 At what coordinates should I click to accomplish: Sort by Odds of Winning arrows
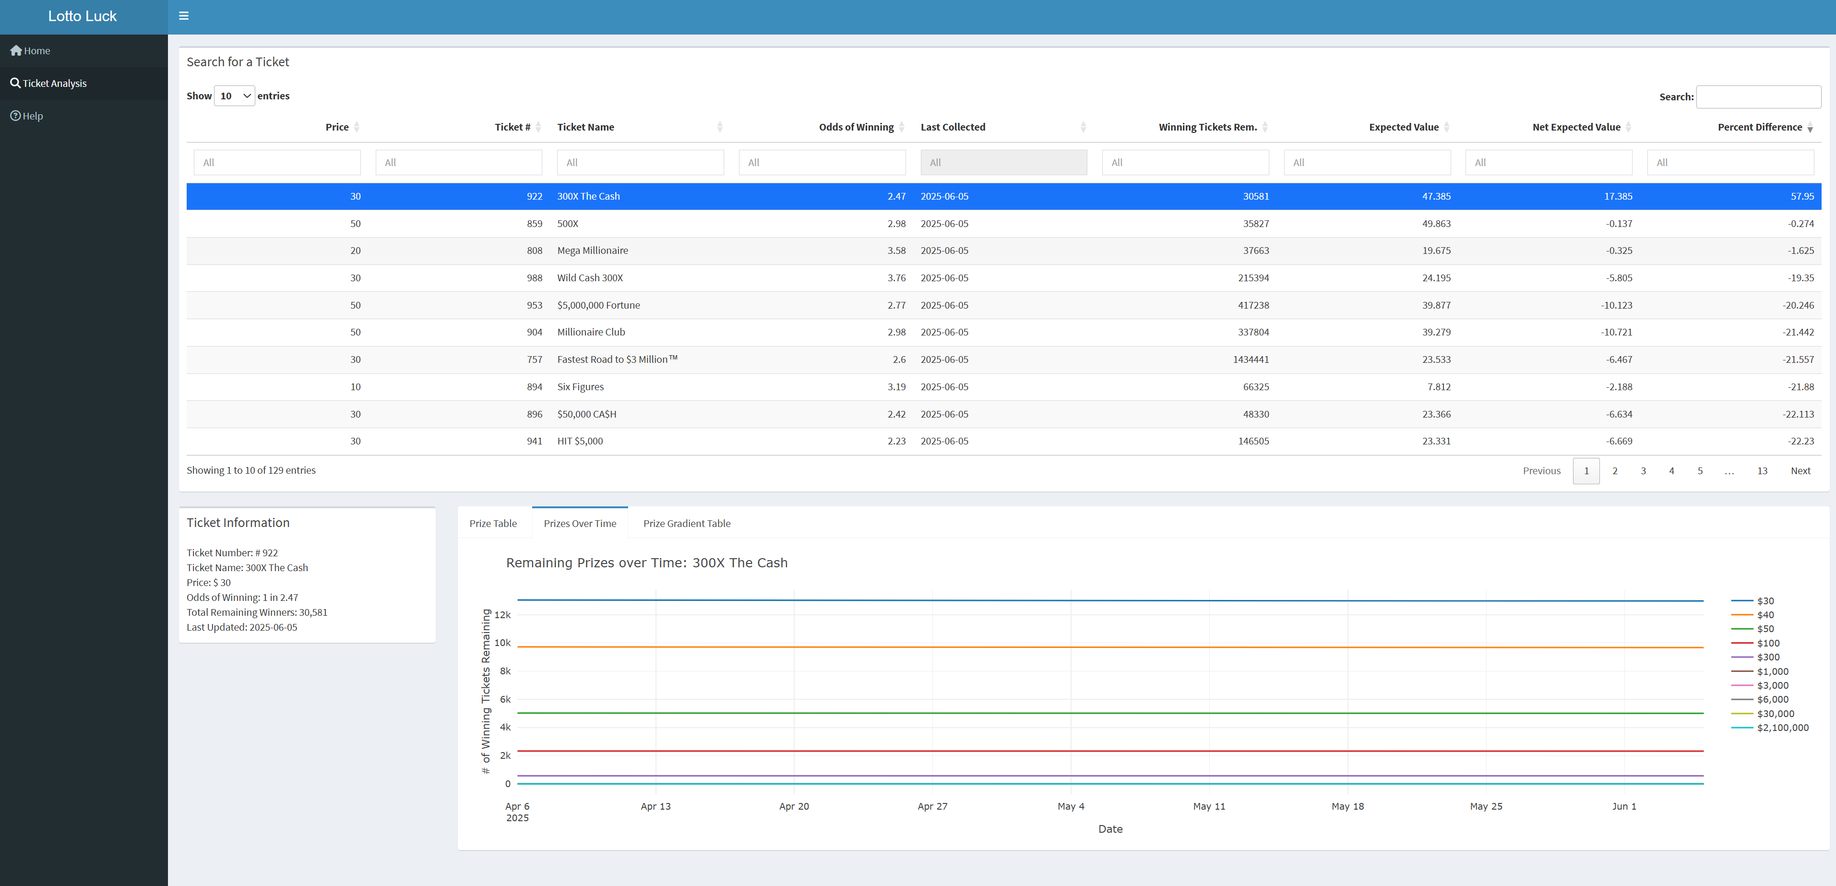(902, 127)
